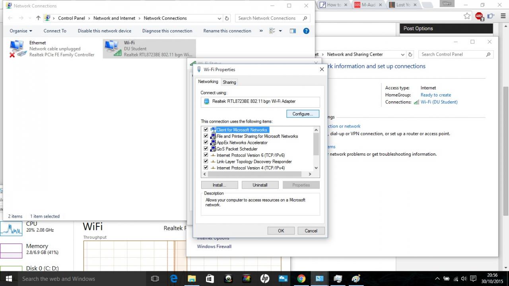Click the Windows Start button

[x=9, y=279]
